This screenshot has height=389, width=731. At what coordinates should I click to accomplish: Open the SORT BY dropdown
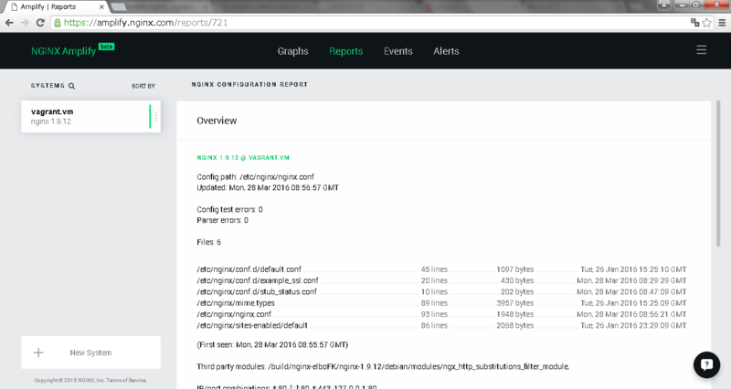click(143, 86)
